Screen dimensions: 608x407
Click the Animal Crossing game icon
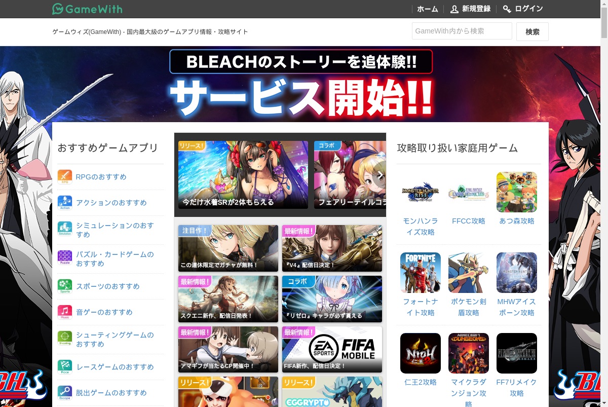pos(517,192)
